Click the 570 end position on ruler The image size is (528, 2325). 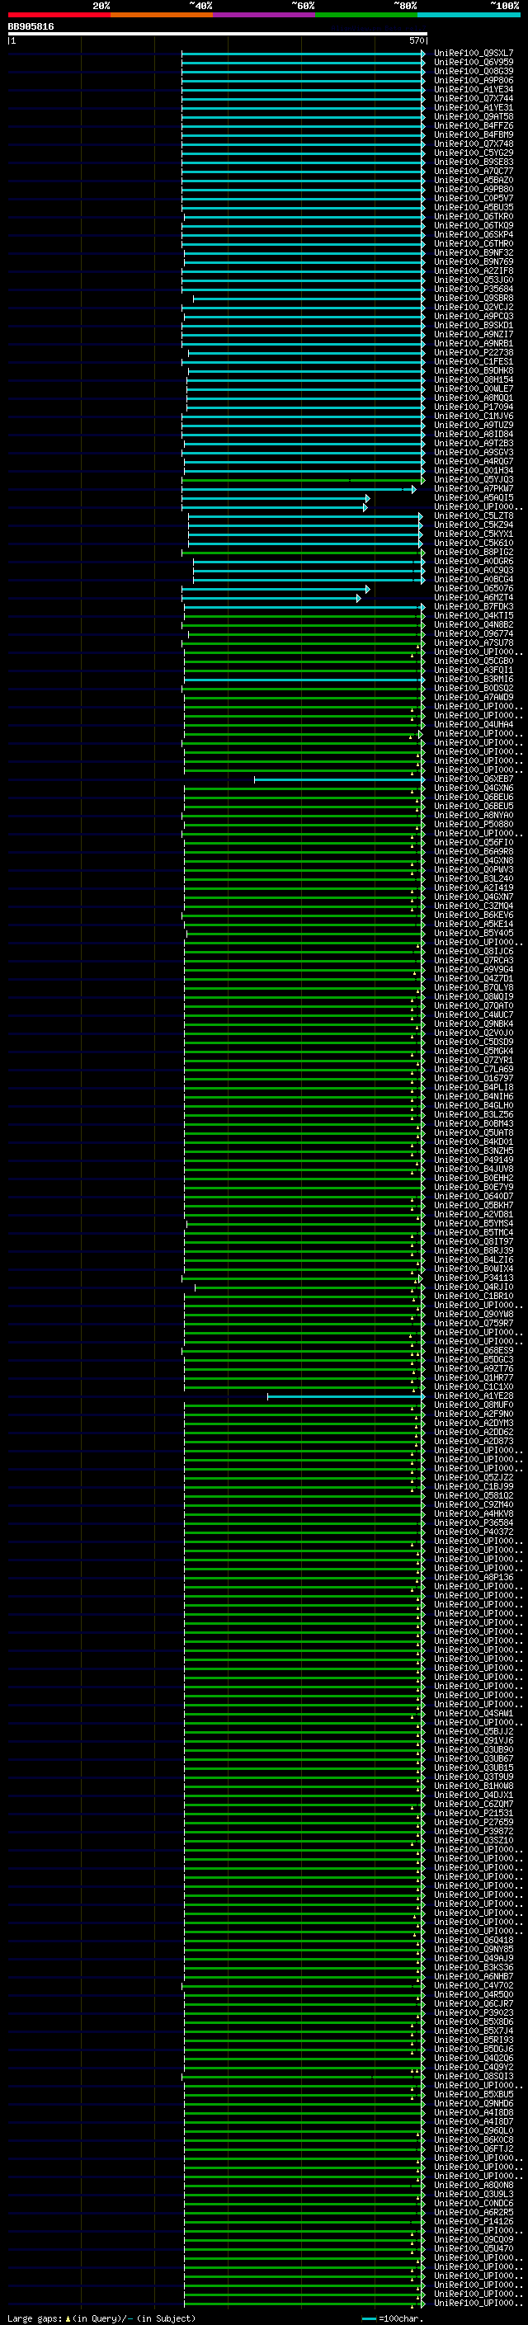(x=416, y=40)
